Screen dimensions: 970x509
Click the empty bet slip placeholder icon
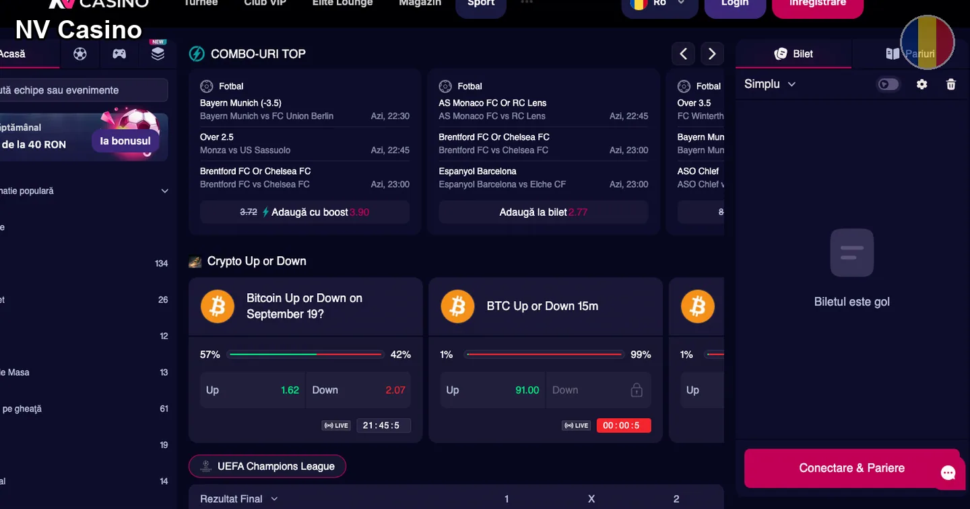[852, 253]
